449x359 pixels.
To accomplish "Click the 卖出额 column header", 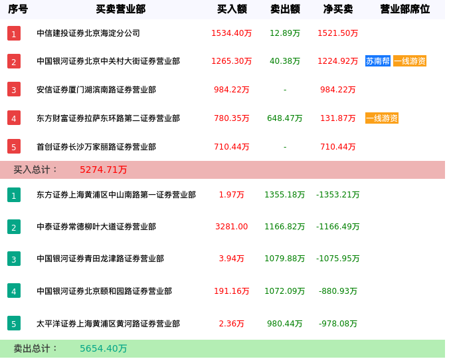I will [x=285, y=9].
